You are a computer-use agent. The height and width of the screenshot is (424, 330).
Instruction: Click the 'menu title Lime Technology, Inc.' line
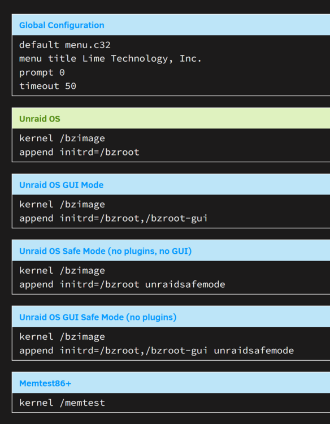(x=111, y=59)
